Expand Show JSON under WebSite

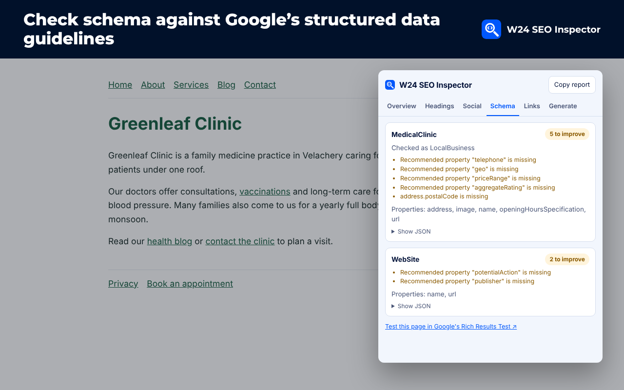411,306
